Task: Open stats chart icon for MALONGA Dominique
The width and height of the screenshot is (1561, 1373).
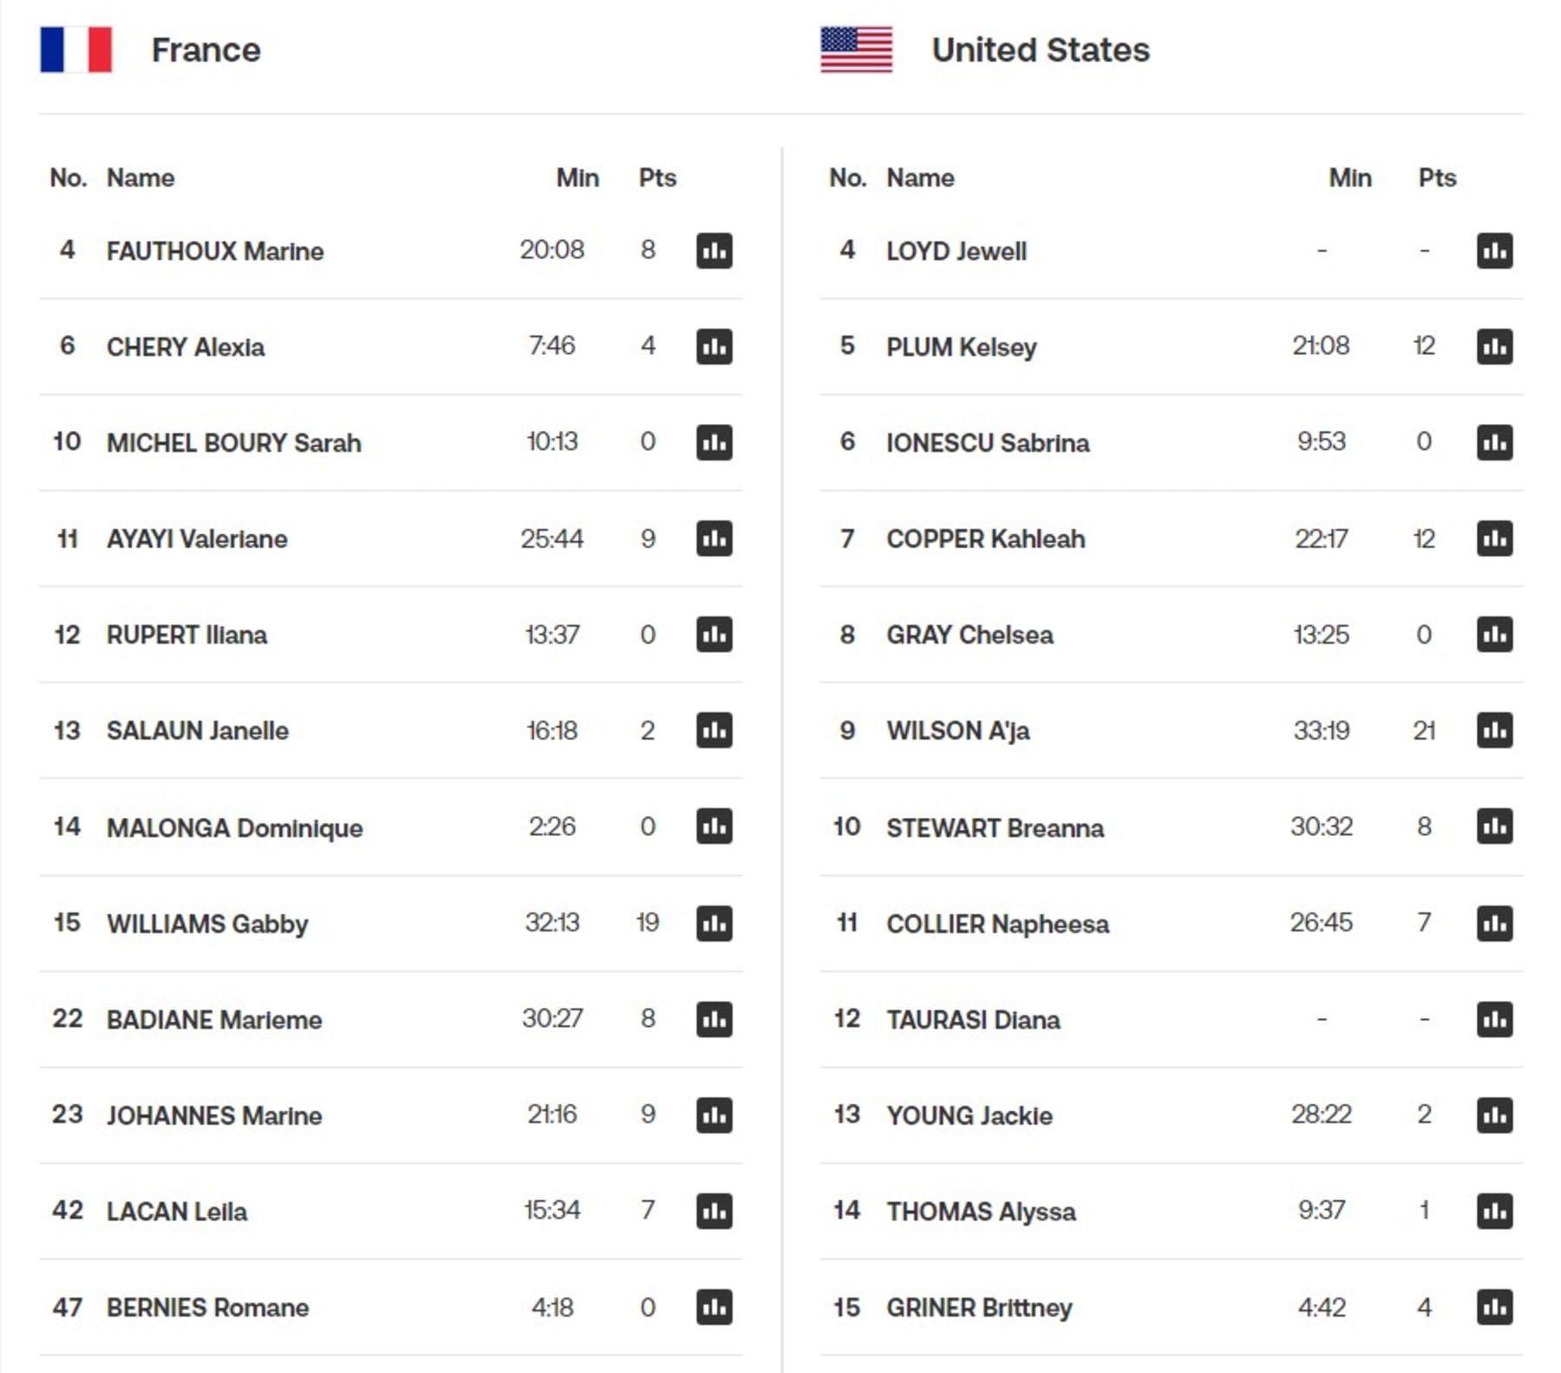Action: point(714,827)
